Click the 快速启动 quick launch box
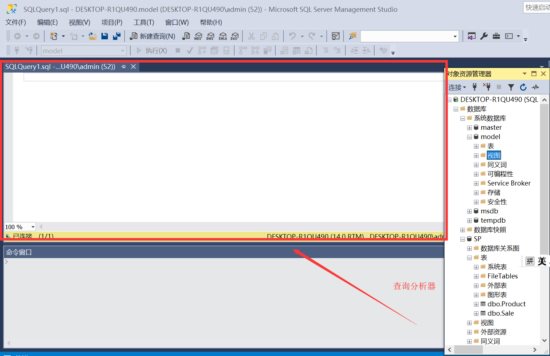The image size is (550, 356). tap(537, 7)
